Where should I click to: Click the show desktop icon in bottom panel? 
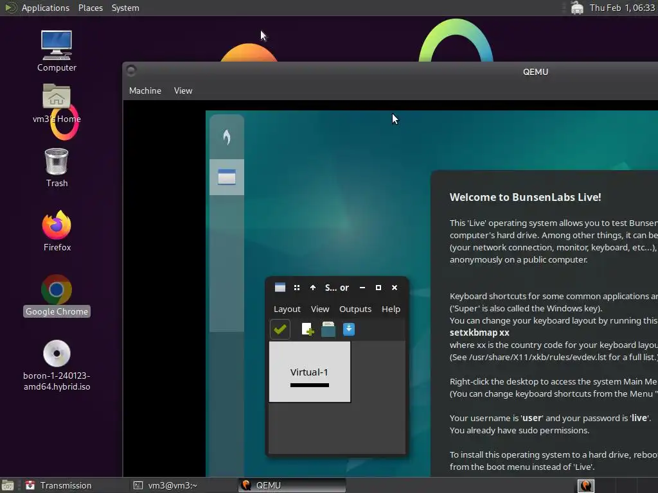click(8, 485)
